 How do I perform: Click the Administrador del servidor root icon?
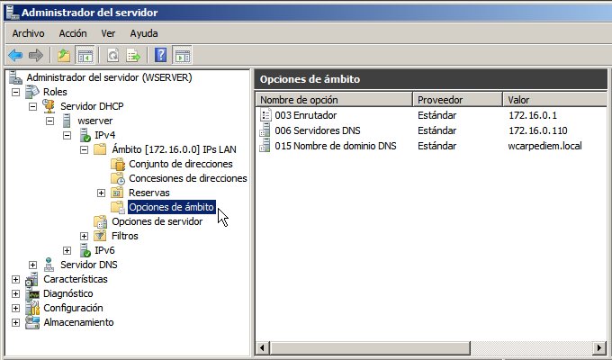(15, 77)
